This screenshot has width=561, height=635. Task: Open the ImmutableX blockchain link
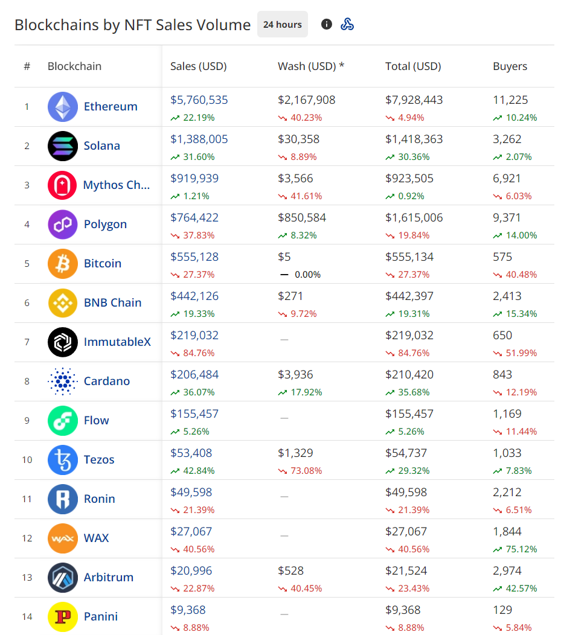pyautogui.click(x=117, y=342)
